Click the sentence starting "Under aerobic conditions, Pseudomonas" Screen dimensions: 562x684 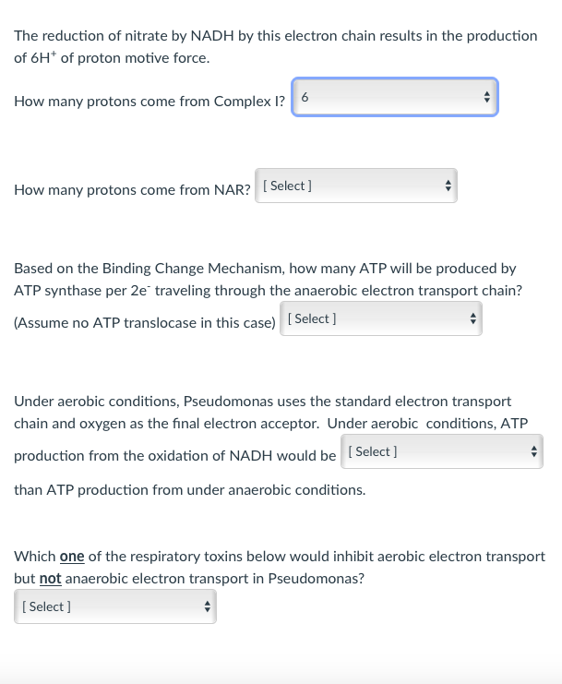point(262,402)
